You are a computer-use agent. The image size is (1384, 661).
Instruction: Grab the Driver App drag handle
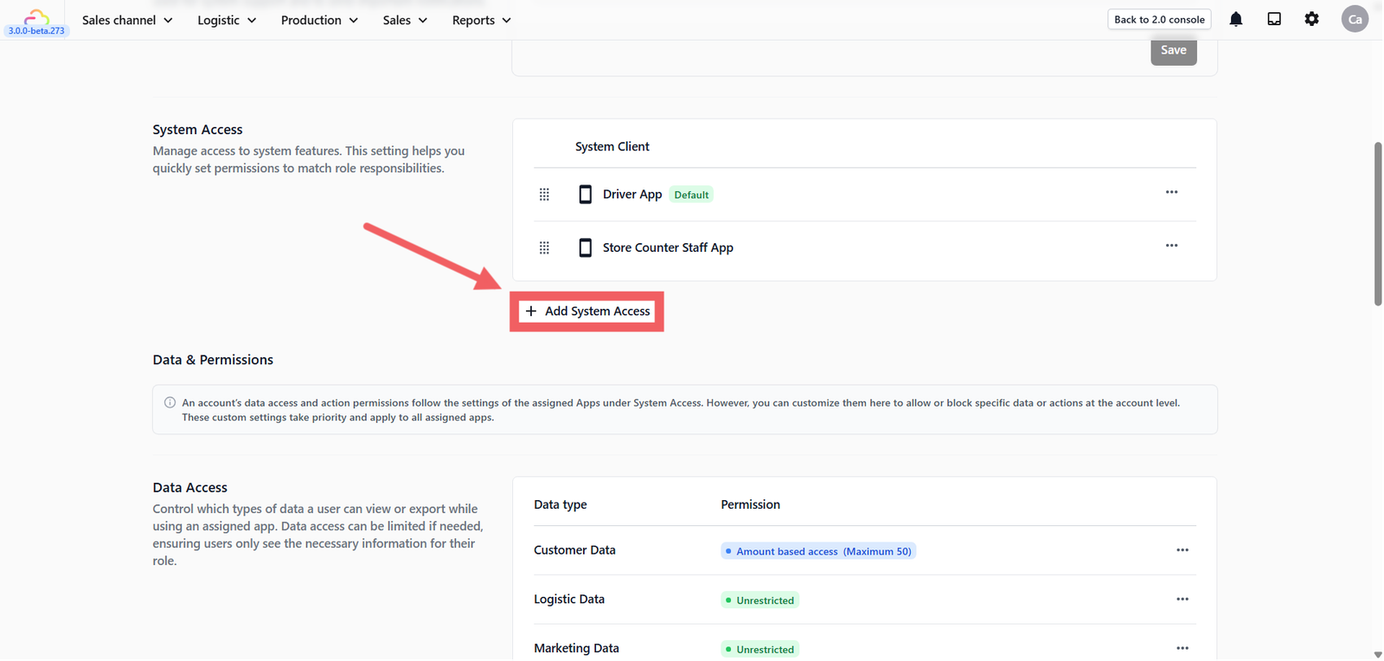pos(544,195)
